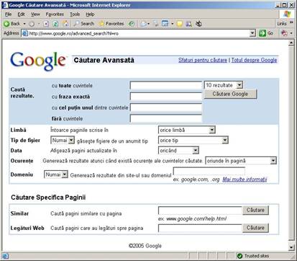
Task: Click the status bar page icon
Action: pyautogui.click(x=5, y=256)
